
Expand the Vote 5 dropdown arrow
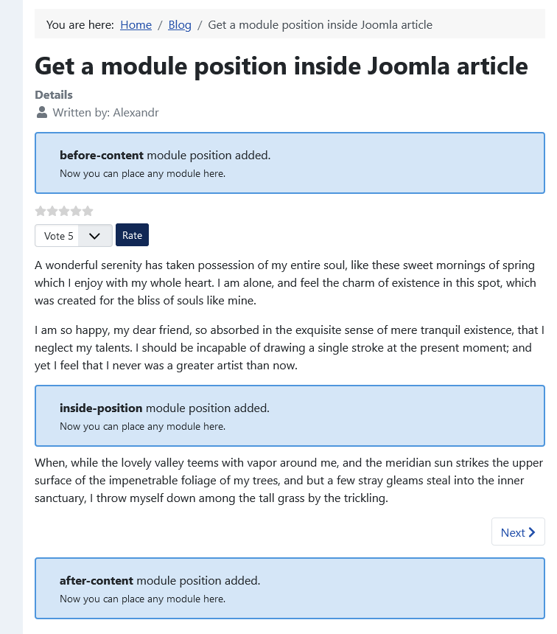tap(94, 236)
